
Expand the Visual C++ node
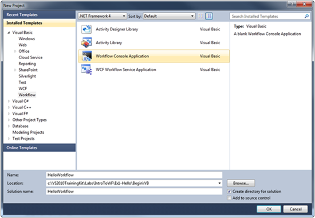click(x=9, y=107)
